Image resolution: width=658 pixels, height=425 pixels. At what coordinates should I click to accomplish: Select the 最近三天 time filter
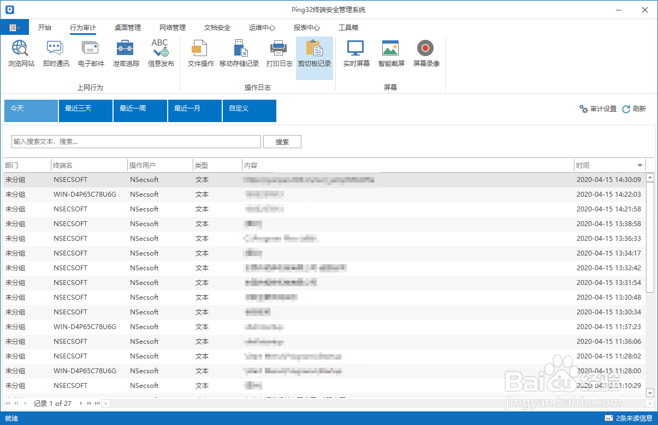point(86,111)
